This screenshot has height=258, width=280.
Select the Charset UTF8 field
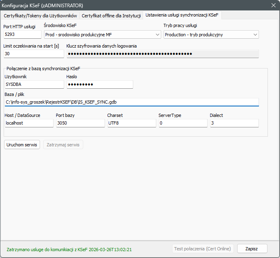click(131, 123)
